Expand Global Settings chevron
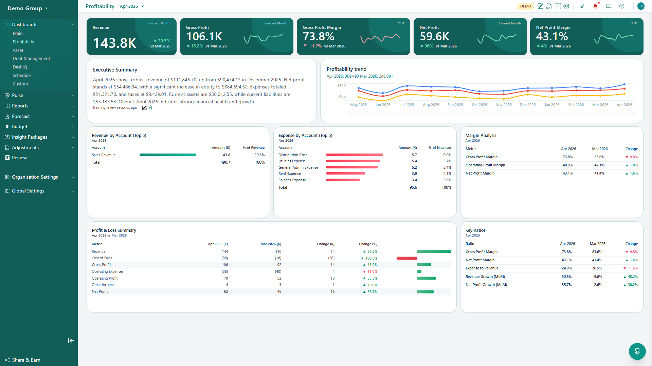Screen dimensions: 652x366 (x=73, y=191)
